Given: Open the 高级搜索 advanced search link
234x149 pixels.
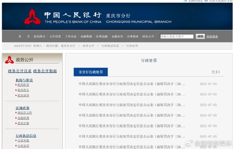Looking at the screenshot, I should tap(212, 36).
